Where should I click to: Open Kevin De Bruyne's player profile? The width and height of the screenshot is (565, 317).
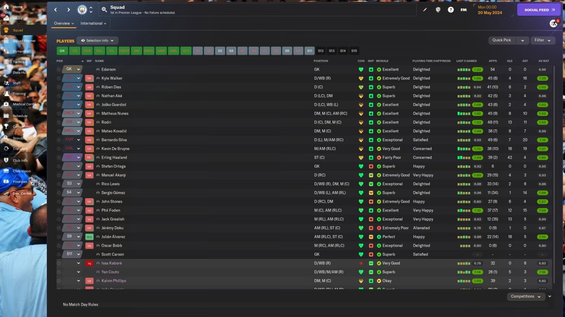point(115,149)
